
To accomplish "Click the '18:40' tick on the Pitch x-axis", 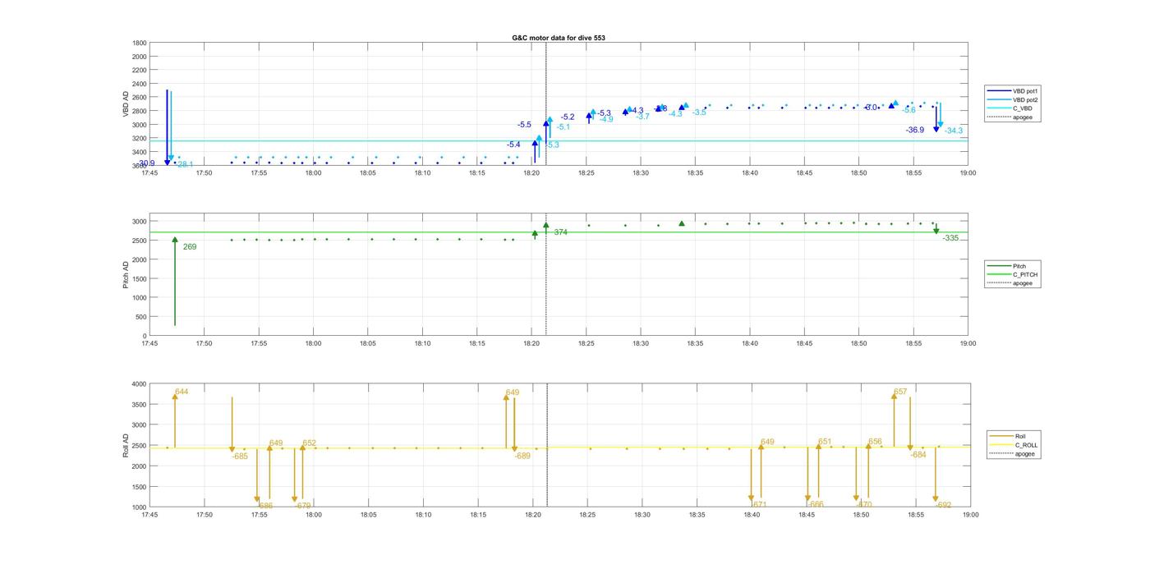I will [x=750, y=343].
